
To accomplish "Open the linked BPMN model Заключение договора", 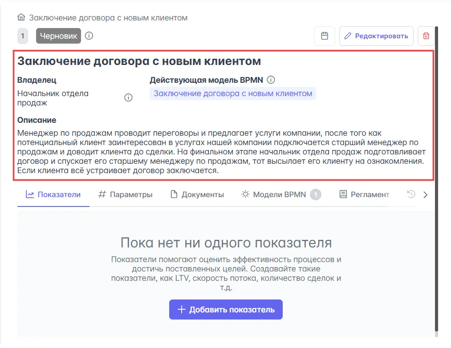I will [233, 93].
